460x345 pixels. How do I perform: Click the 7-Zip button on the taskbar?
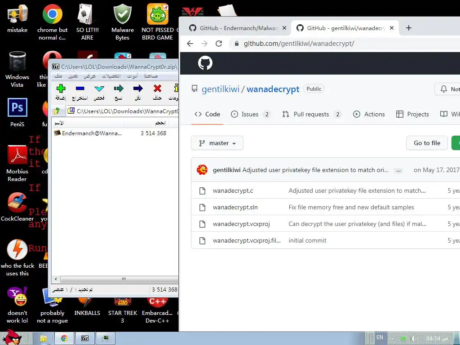[x=85, y=338]
